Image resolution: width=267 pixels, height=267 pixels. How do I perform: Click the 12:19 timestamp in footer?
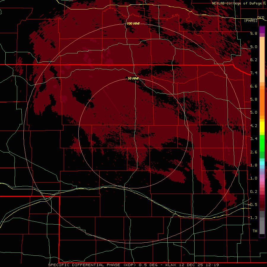coord(212,265)
